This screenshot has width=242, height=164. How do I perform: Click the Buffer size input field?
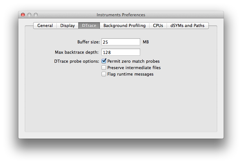coord(121,42)
